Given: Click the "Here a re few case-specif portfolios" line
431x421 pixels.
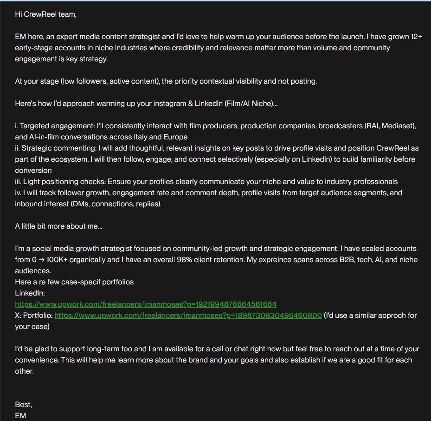Looking at the screenshot, I should 74,282.
